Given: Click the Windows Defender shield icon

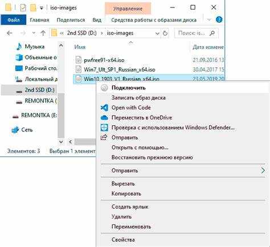Looking at the screenshot, I should click(104, 127).
